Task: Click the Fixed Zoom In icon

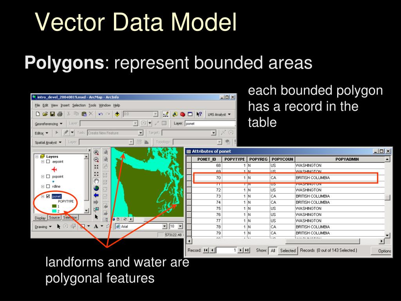Action: pyautogui.click(x=96, y=167)
